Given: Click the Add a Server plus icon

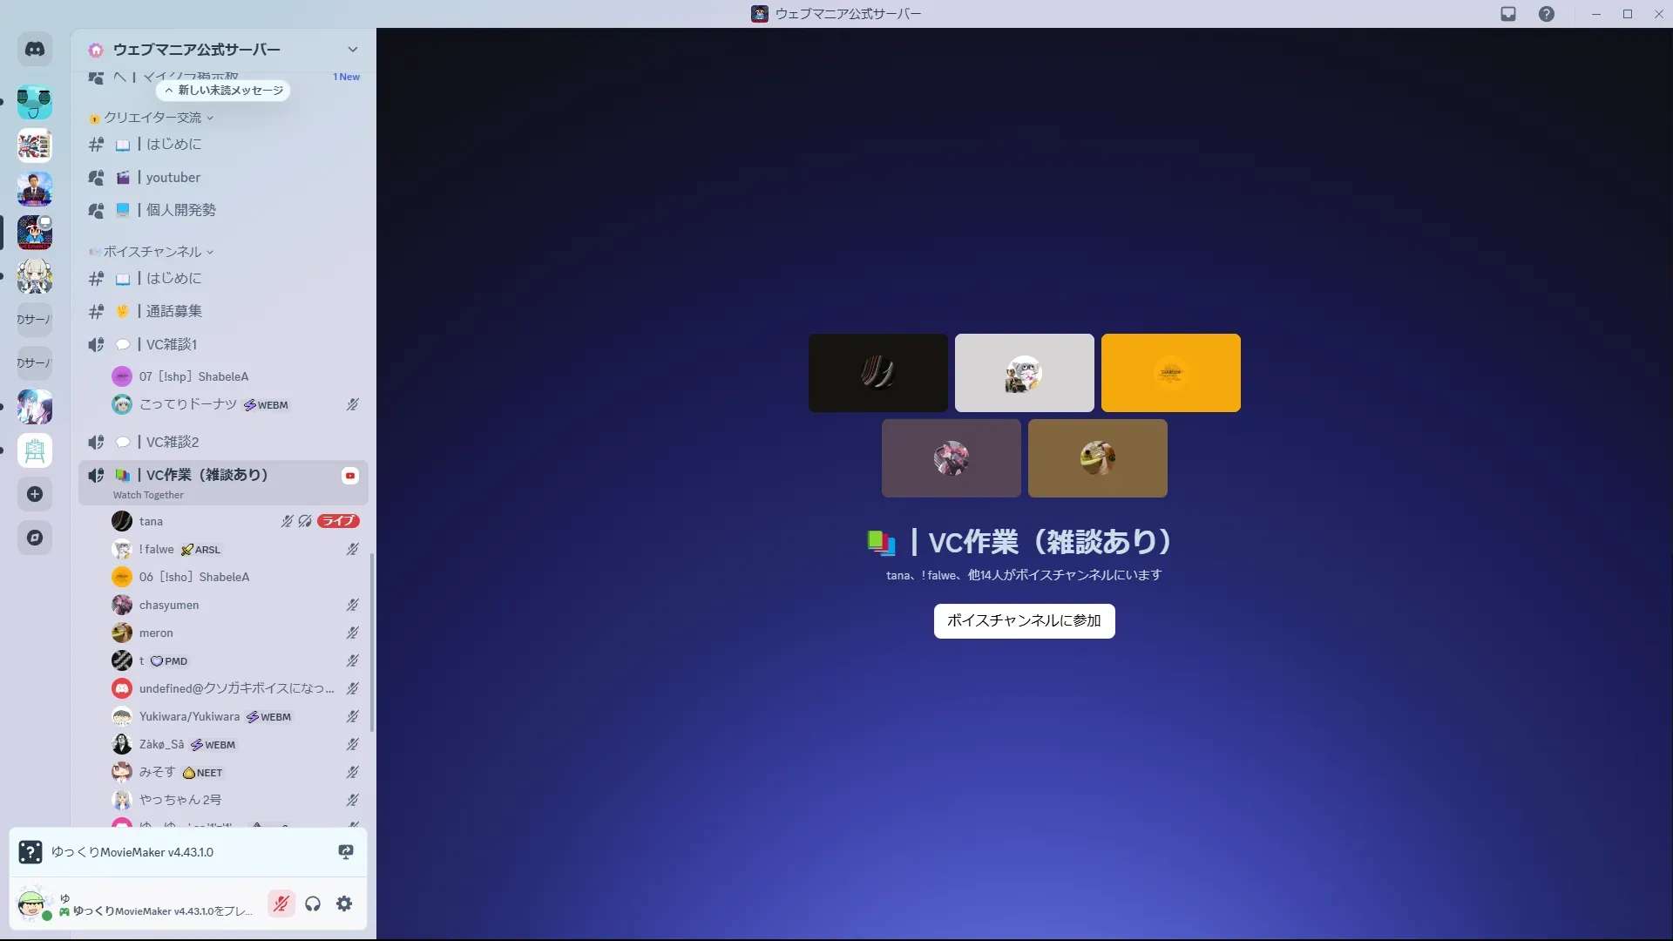Looking at the screenshot, I should click(35, 494).
